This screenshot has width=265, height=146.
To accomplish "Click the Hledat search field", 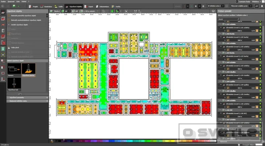I will [229, 19].
